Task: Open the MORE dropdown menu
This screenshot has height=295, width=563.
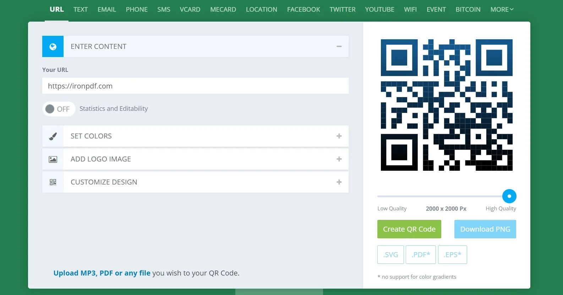Action: tap(502, 10)
